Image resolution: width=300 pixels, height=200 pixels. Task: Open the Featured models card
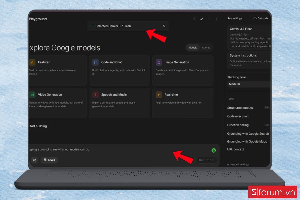click(58, 70)
